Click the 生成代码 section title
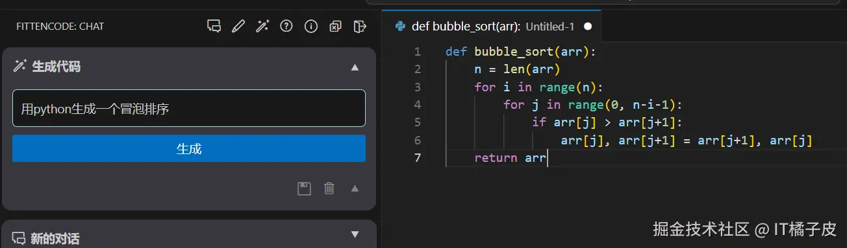This screenshot has width=847, height=248. click(x=57, y=67)
